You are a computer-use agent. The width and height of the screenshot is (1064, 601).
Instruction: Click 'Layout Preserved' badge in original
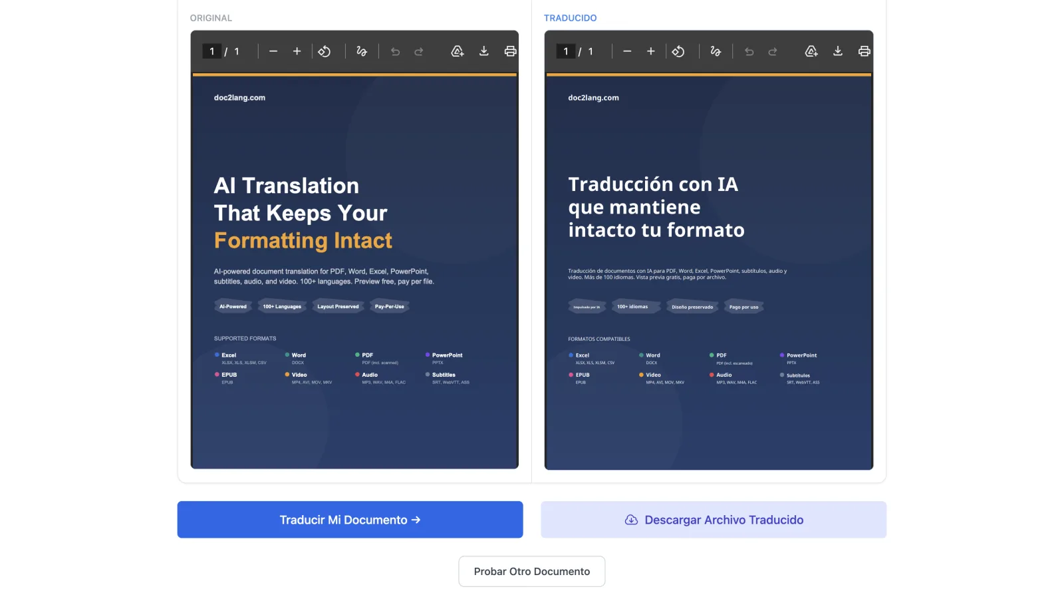338,307
